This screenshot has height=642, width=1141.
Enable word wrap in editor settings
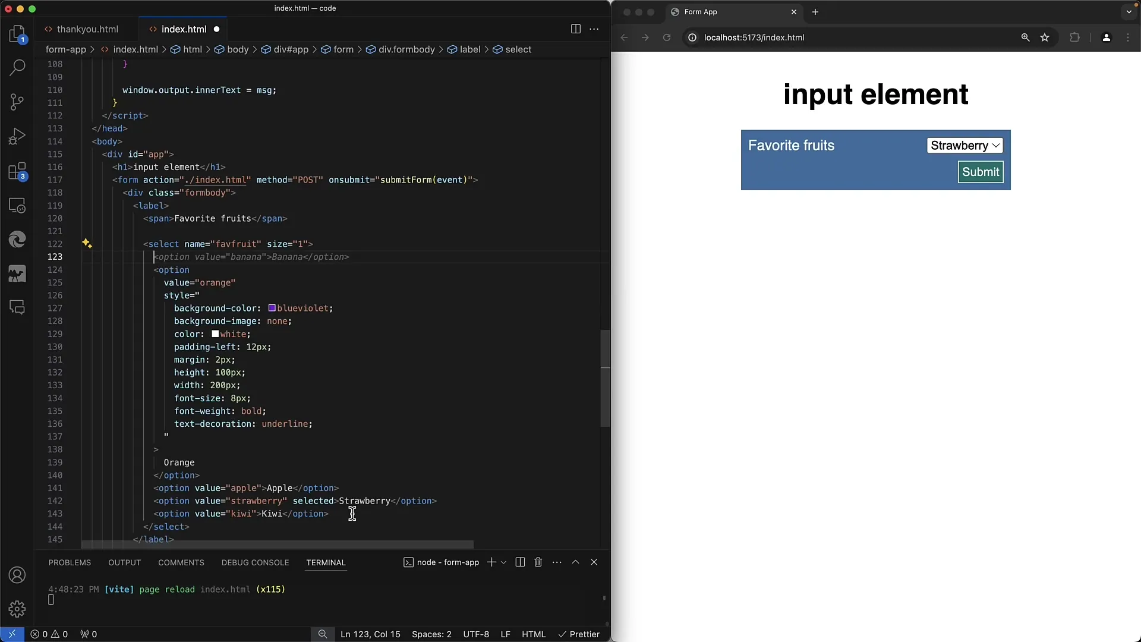coord(594,29)
